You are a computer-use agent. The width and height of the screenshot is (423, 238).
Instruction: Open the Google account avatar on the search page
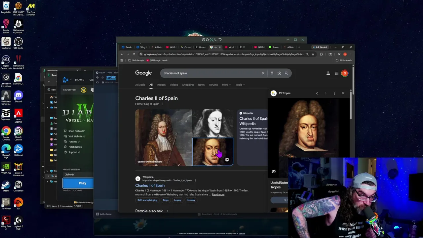tap(345, 73)
